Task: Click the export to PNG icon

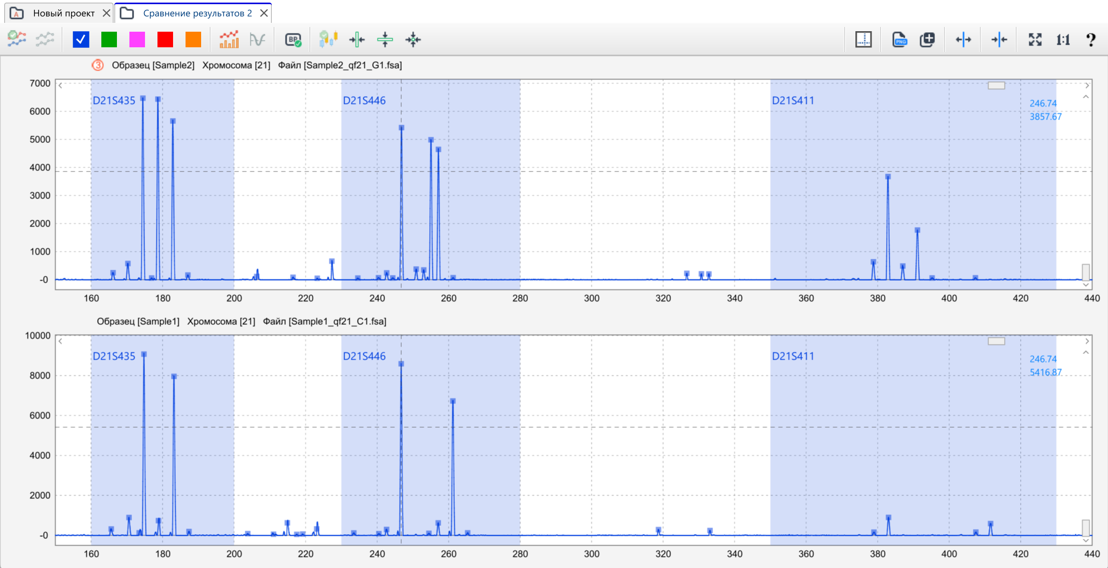Action: tap(899, 39)
